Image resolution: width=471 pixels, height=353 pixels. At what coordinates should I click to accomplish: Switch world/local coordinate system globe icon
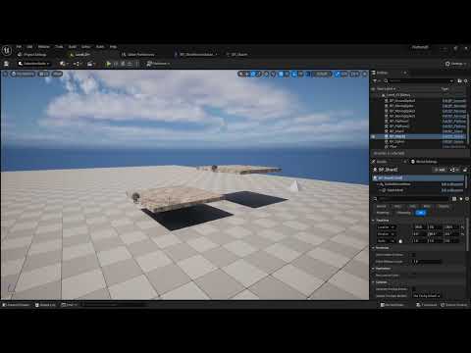[x=266, y=75]
